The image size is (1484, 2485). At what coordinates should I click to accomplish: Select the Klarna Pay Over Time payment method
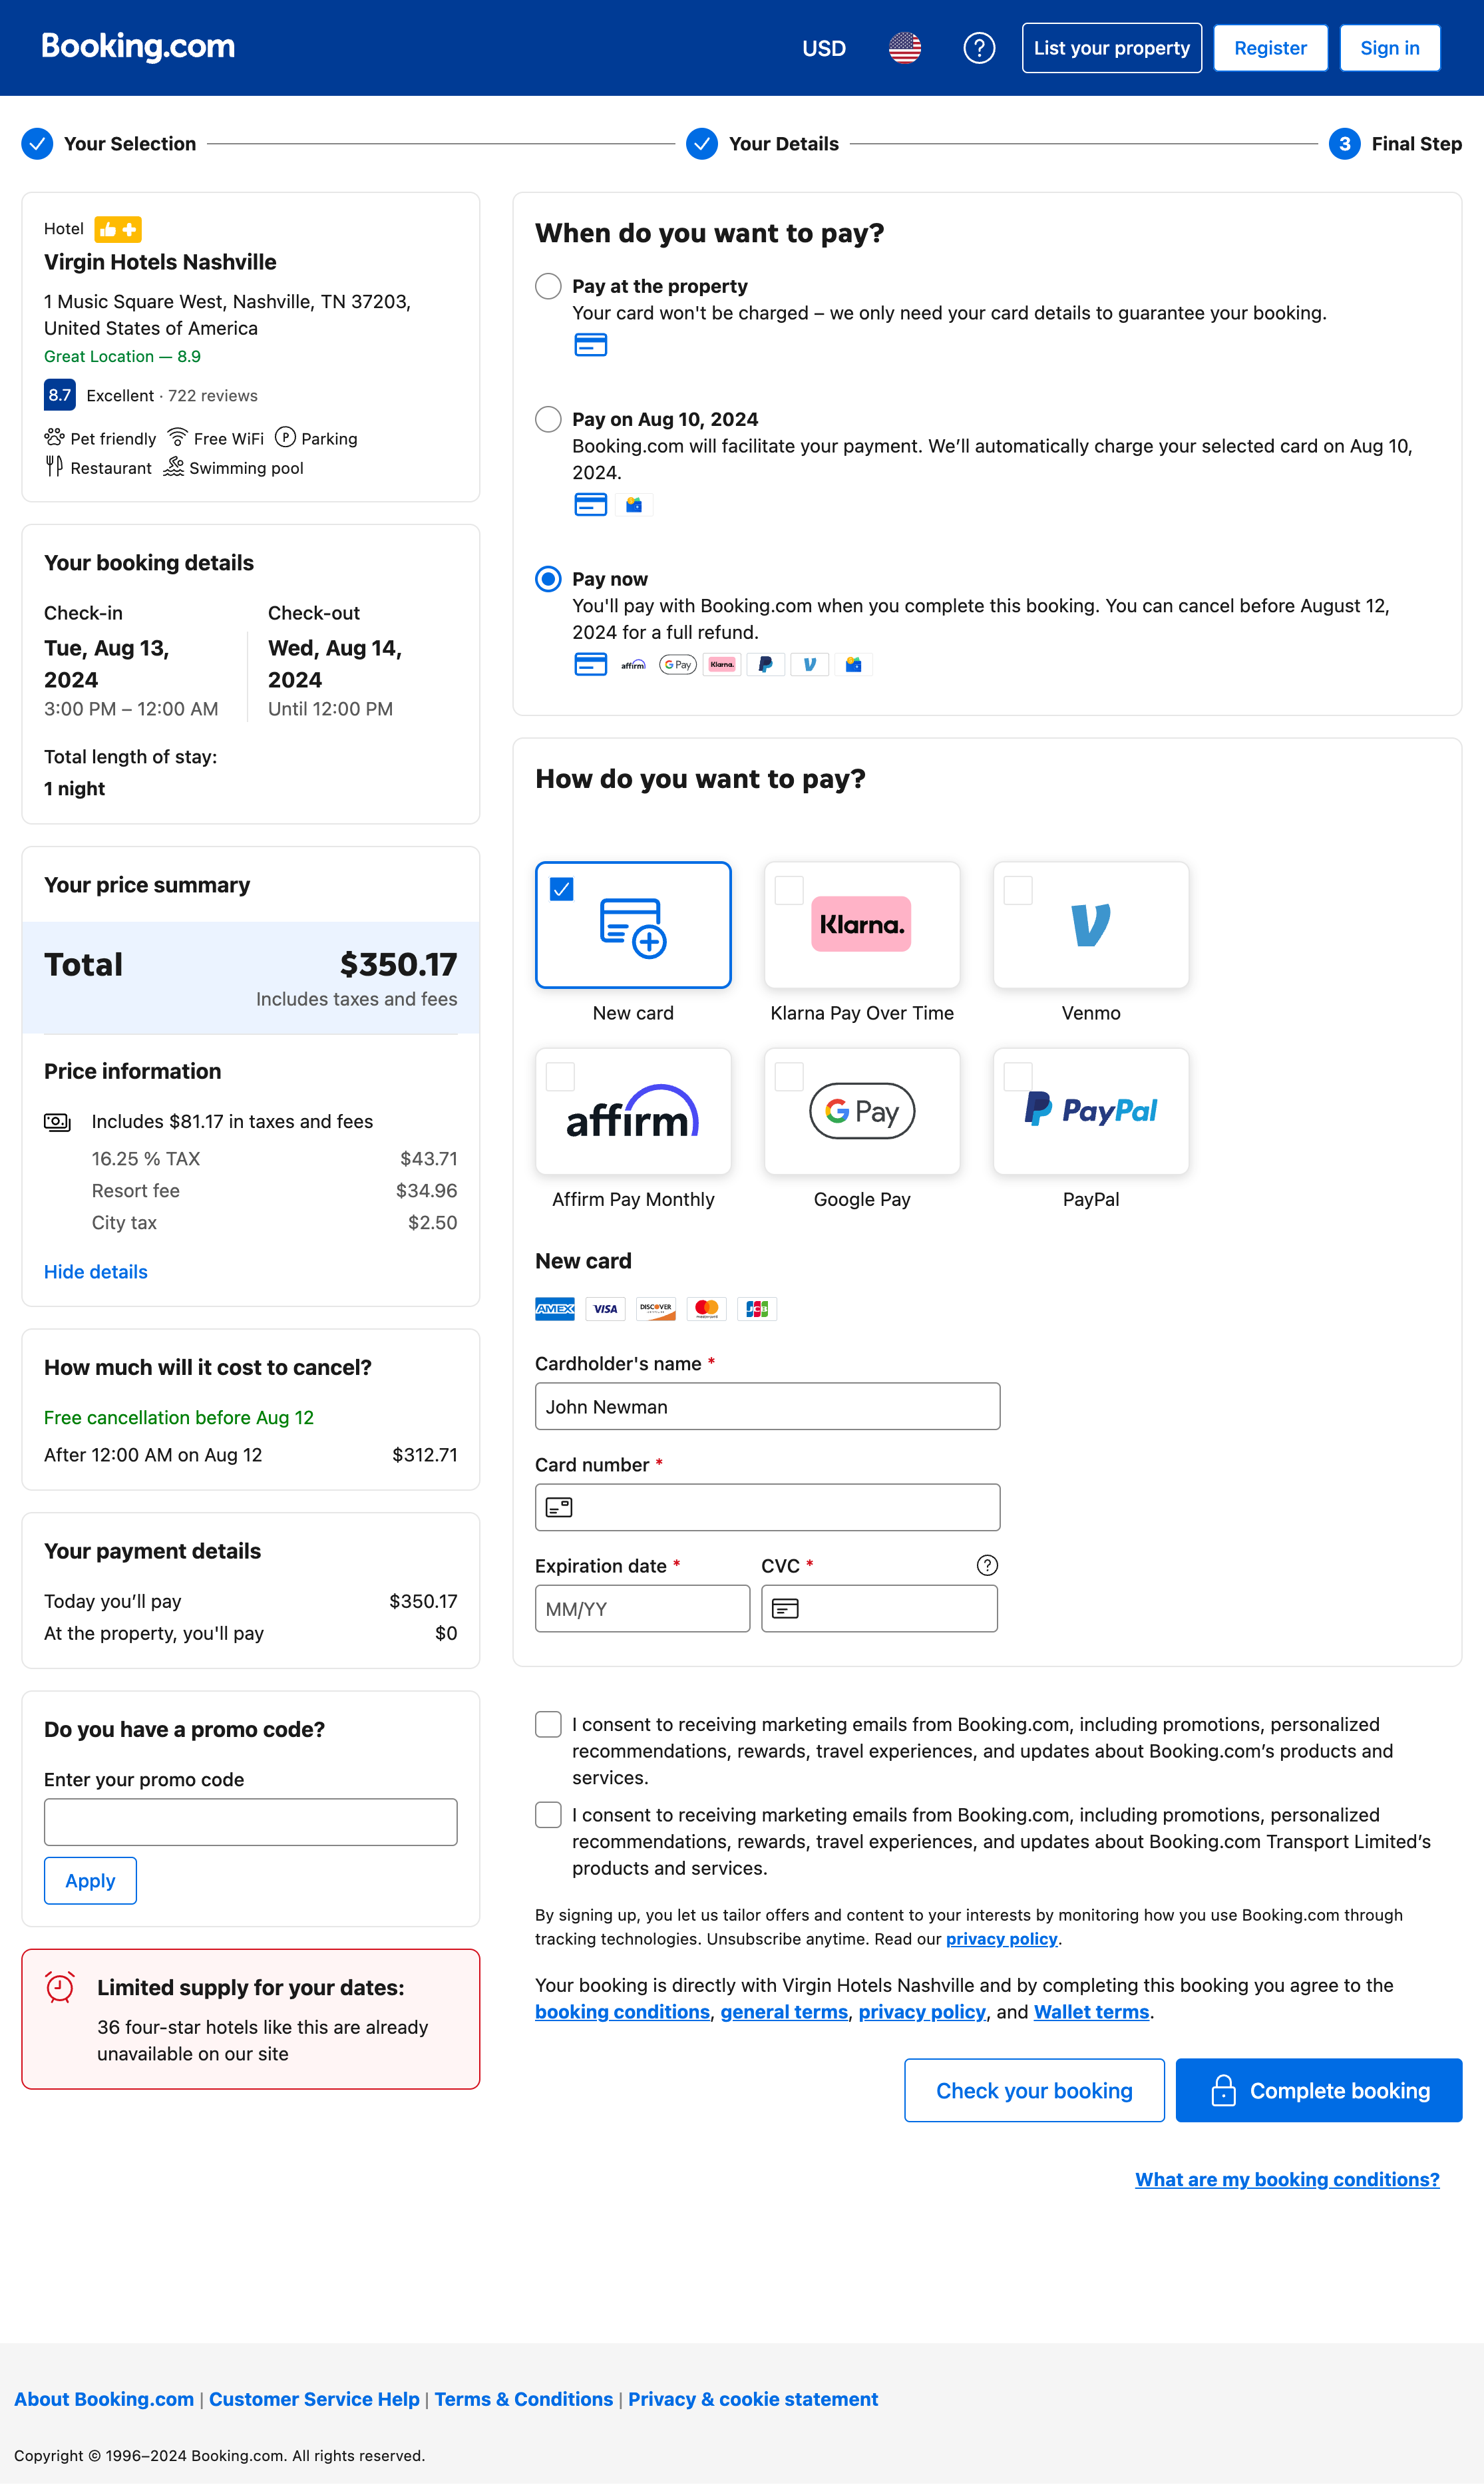pos(861,924)
